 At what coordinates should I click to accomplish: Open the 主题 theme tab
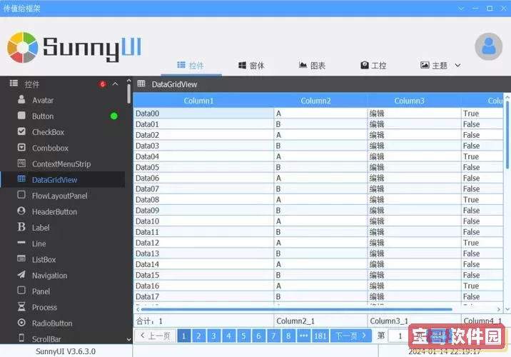click(434, 66)
